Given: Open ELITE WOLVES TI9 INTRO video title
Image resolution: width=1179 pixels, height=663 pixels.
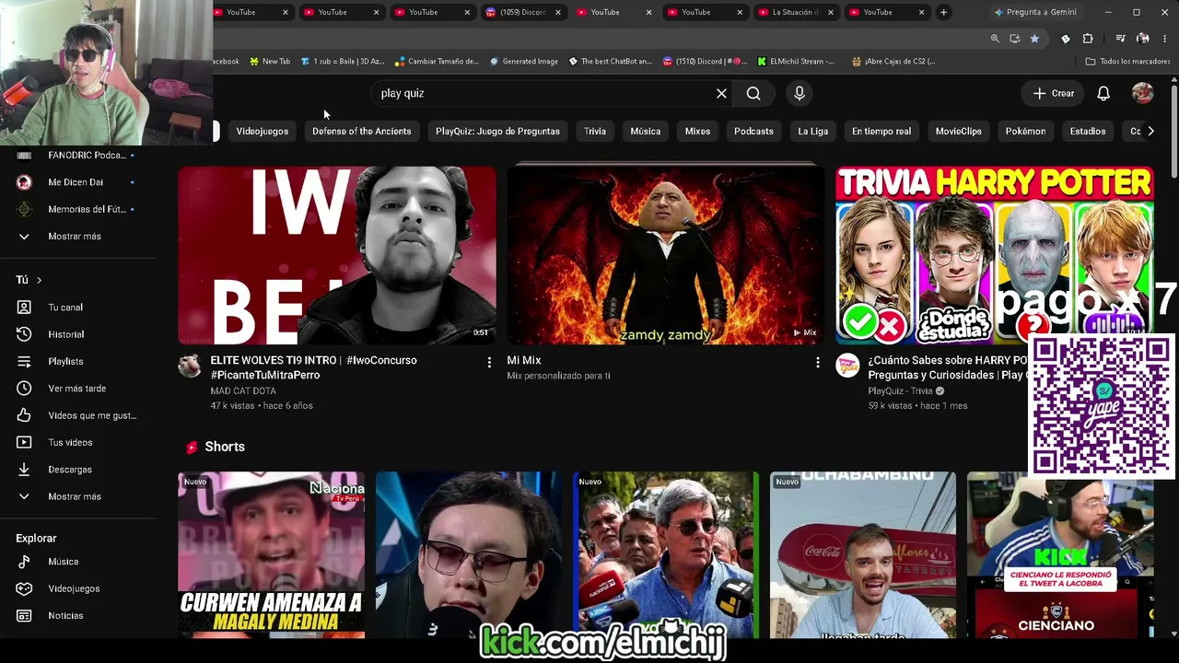Looking at the screenshot, I should point(313,367).
